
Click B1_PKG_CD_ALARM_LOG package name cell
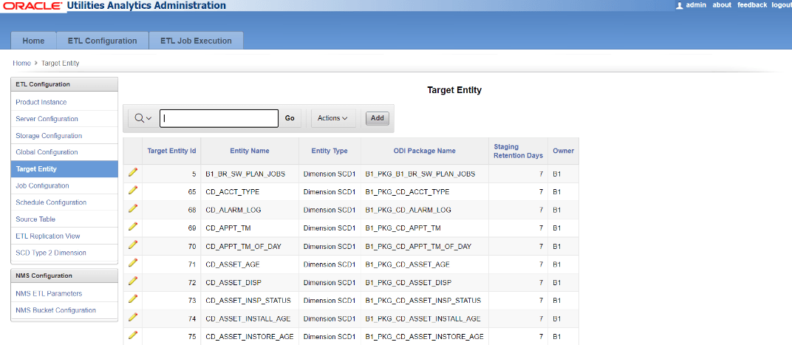(x=424, y=210)
